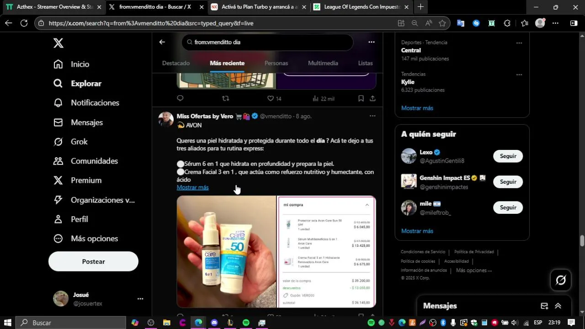Open browser Extensions puzzle icon
This screenshot has width=585, height=329.
(x=507, y=23)
